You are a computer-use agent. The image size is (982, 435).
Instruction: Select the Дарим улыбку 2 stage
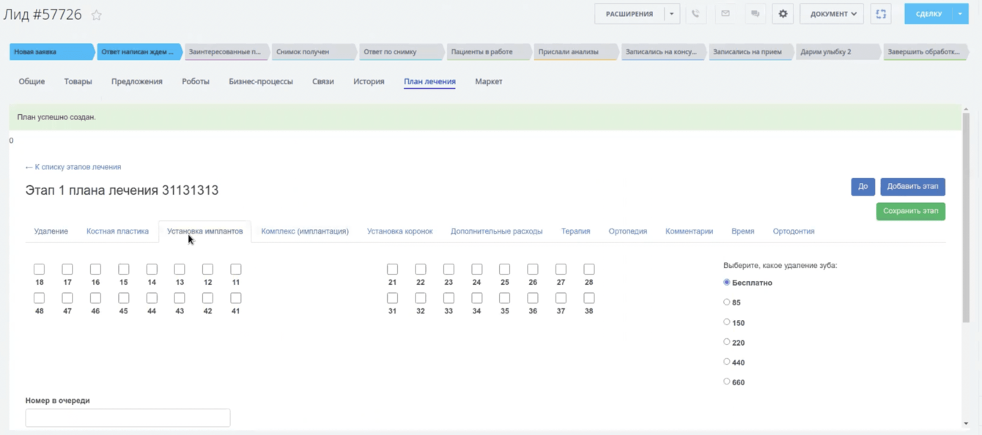(x=838, y=52)
